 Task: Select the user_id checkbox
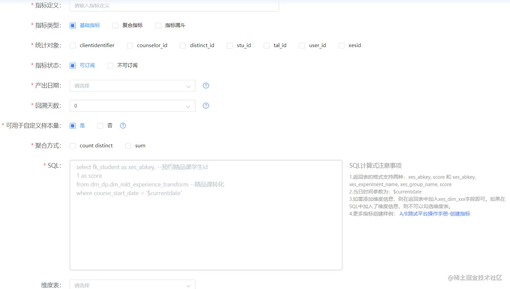[302, 45]
